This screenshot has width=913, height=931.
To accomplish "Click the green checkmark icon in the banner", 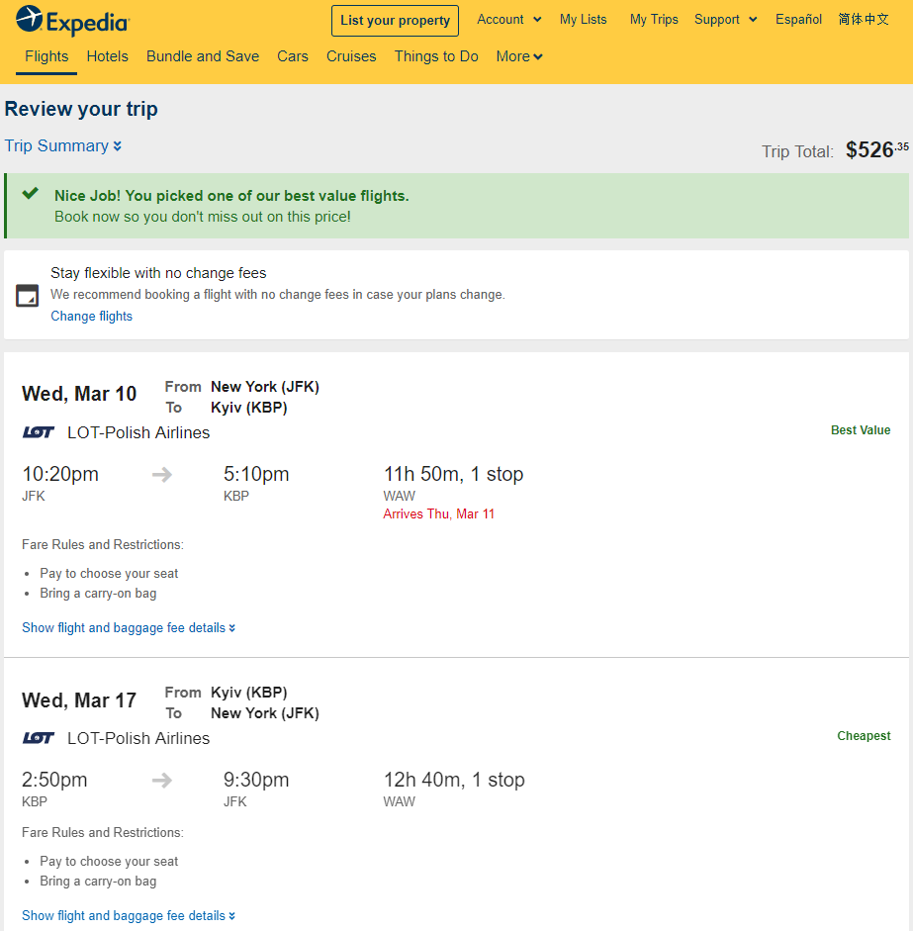I will pyautogui.click(x=31, y=194).
